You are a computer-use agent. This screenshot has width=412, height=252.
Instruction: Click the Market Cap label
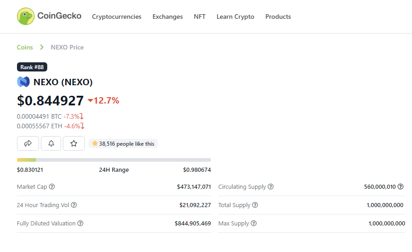point(32,186)
